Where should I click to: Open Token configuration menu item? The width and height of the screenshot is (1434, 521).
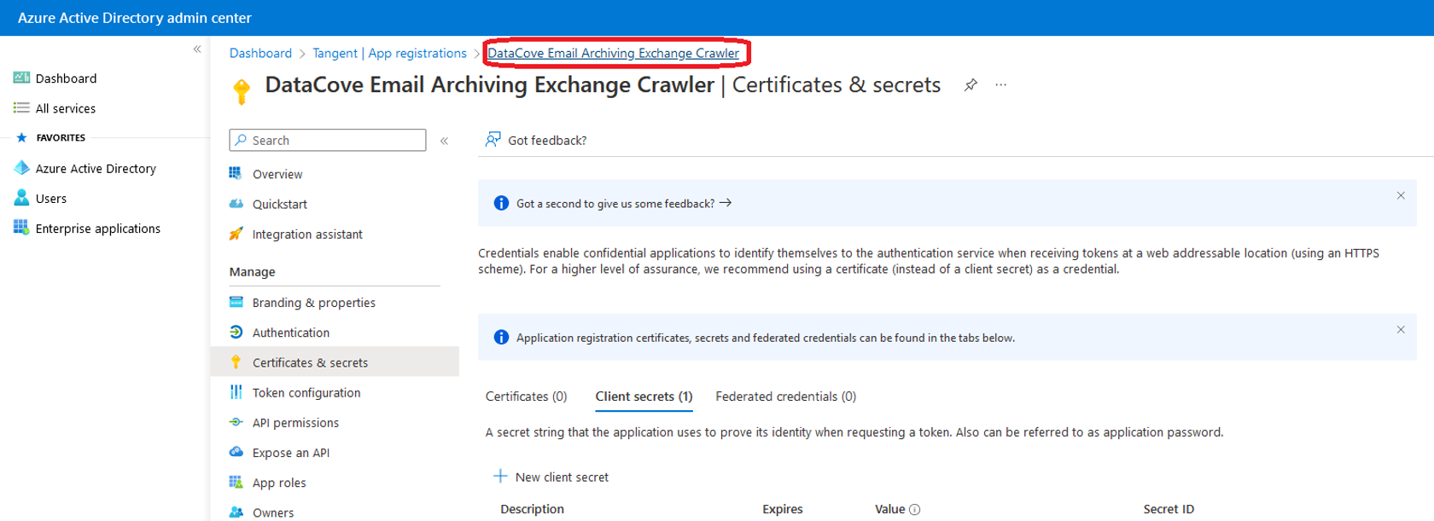306,393
